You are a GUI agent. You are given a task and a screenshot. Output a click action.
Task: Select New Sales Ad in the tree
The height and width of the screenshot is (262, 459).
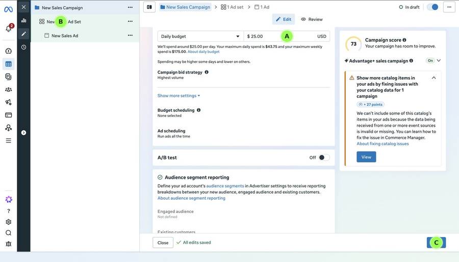[65, 36]
